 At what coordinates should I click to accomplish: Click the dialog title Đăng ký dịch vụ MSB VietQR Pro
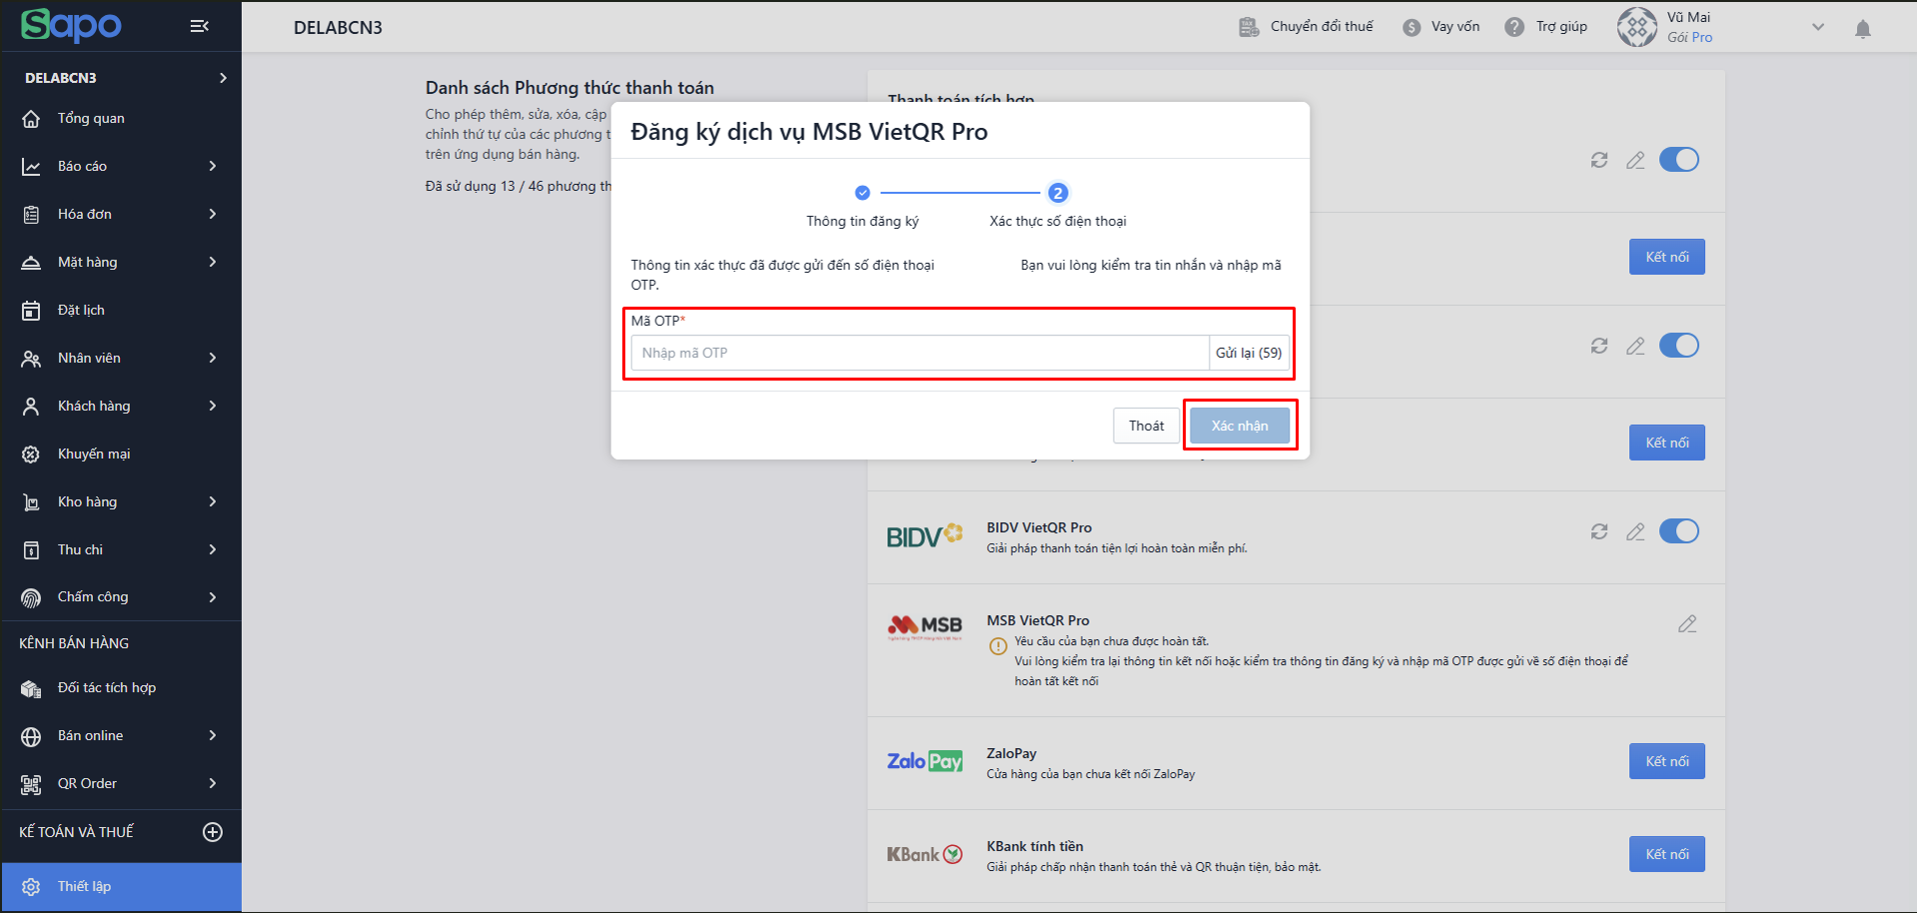(x=809, y=132)
